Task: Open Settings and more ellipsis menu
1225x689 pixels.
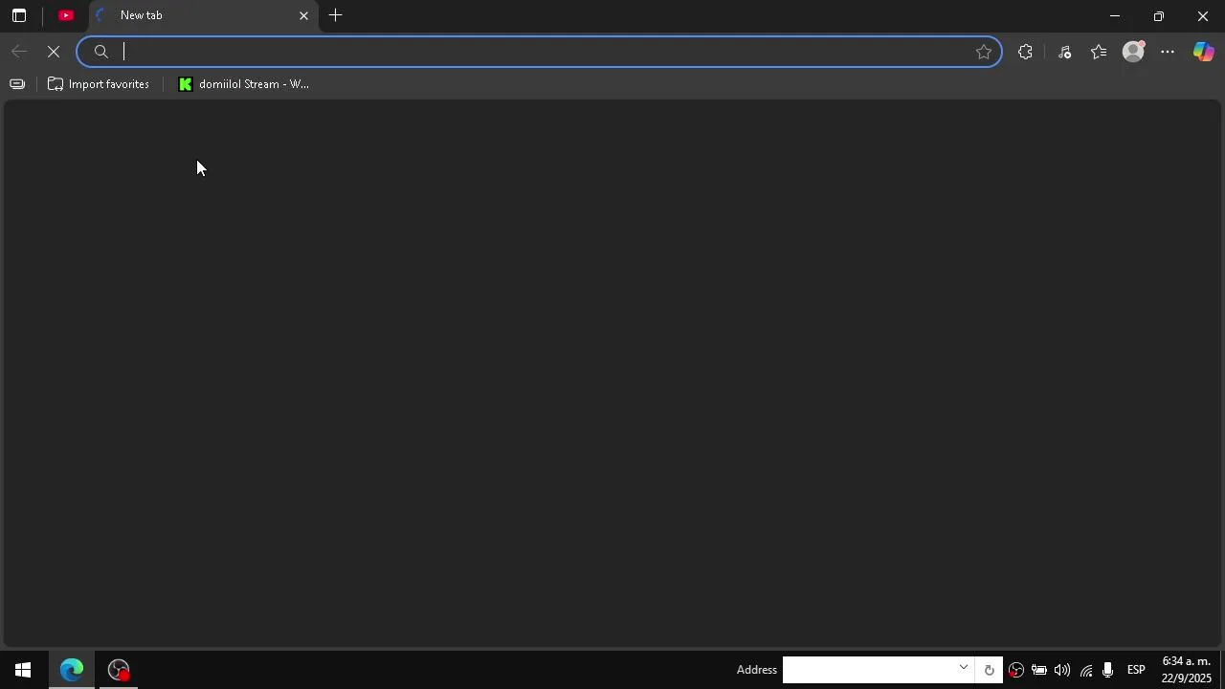Action: pyautogui.click(x=1168, y=52)
